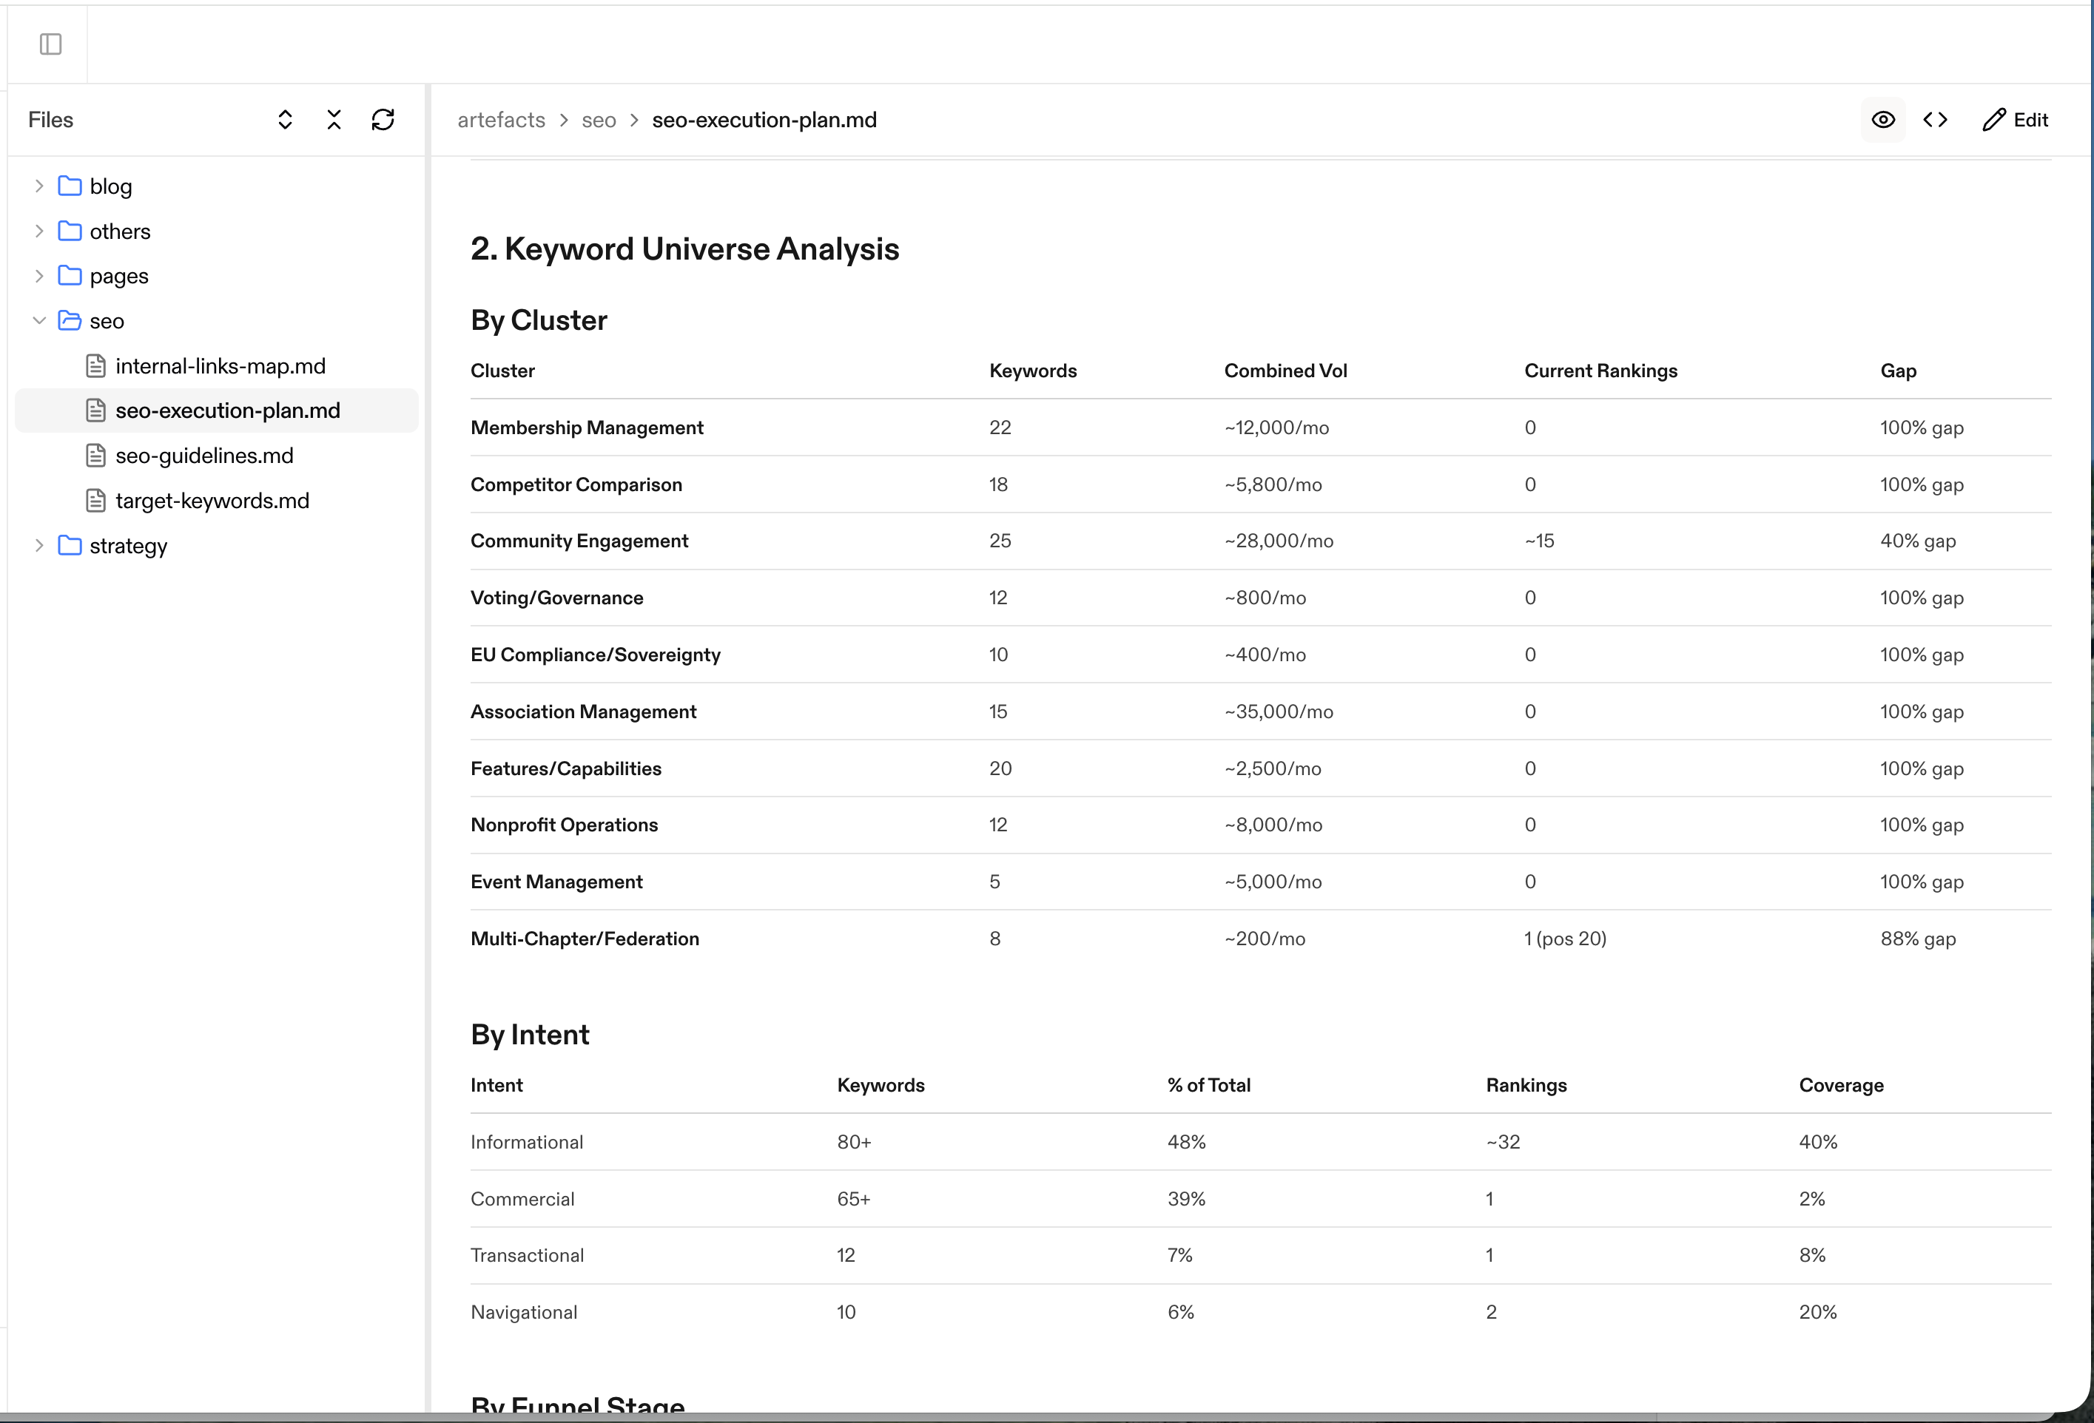2094x1423 pixels.
Task: Open seo-guidelines.md file
Action: 203,456
